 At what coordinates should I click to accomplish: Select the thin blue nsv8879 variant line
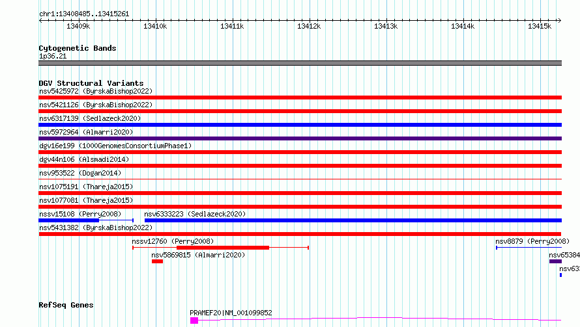pyautogui.click(x=529, y=248)
